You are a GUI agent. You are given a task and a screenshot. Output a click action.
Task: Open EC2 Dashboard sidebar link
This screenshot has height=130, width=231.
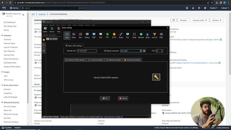point(10,22)
